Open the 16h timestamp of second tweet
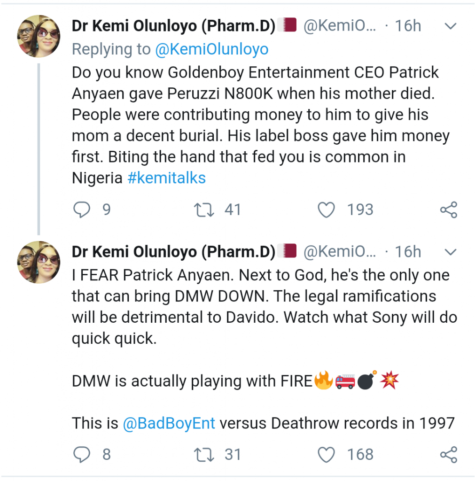The width and height of the screenshot is (475, 481). pyautogui.click(x=408, y=253)
